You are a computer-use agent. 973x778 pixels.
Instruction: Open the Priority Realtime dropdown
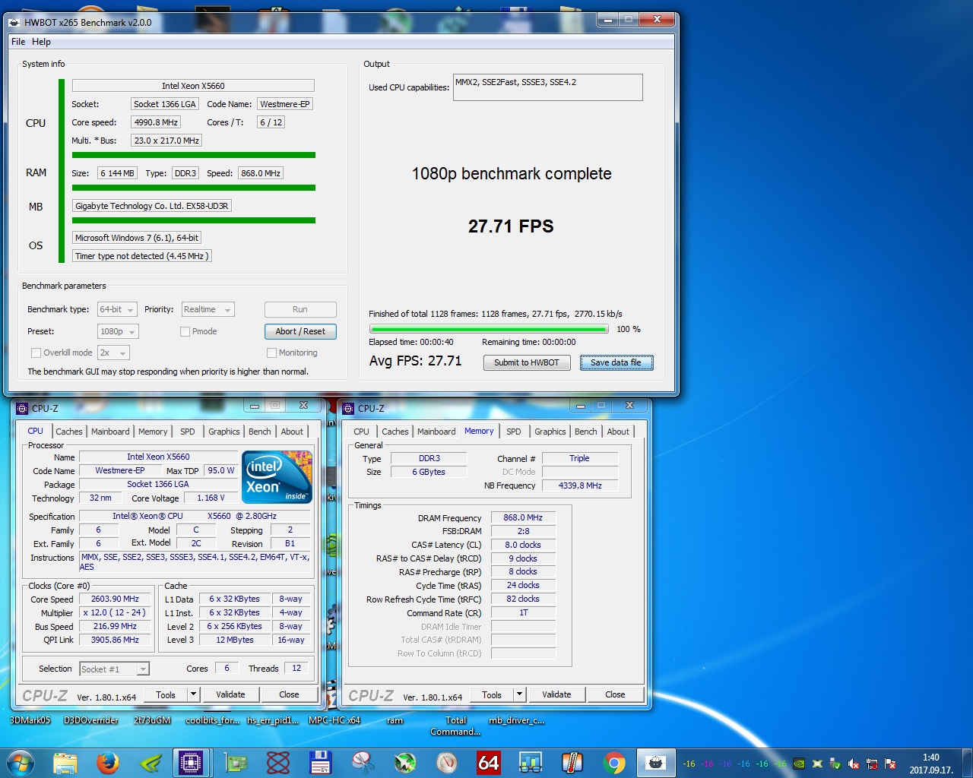point(208,309)
